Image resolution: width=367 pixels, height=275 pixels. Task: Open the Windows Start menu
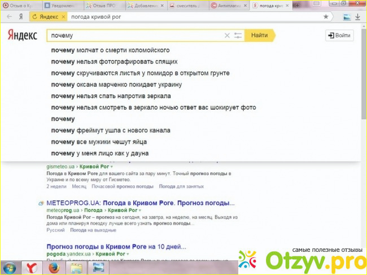click(10, 267)
